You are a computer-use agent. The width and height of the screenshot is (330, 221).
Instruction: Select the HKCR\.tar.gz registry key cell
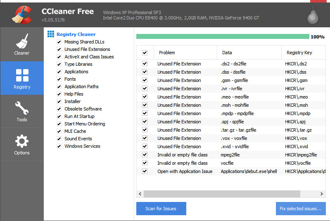coord(298,130)
